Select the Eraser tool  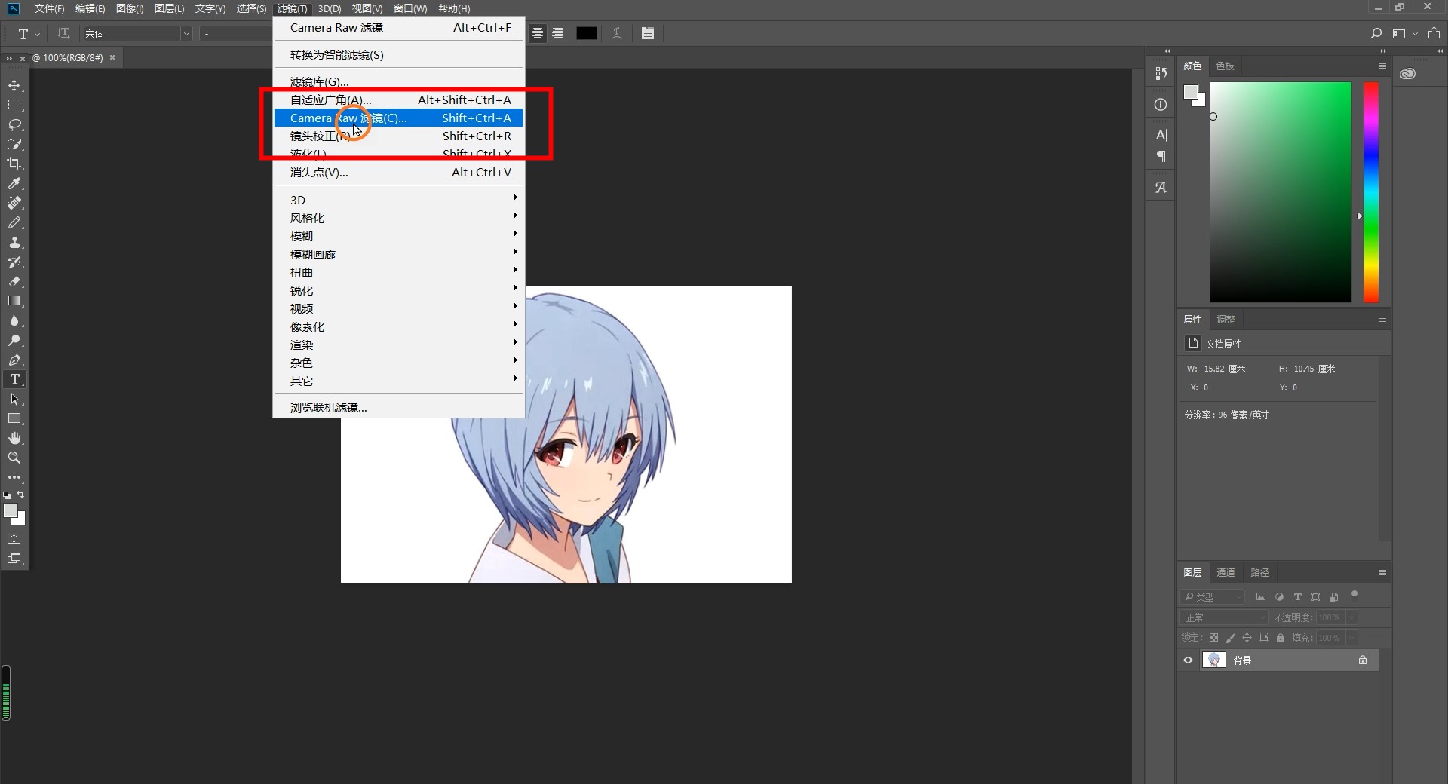click(14, 281)
